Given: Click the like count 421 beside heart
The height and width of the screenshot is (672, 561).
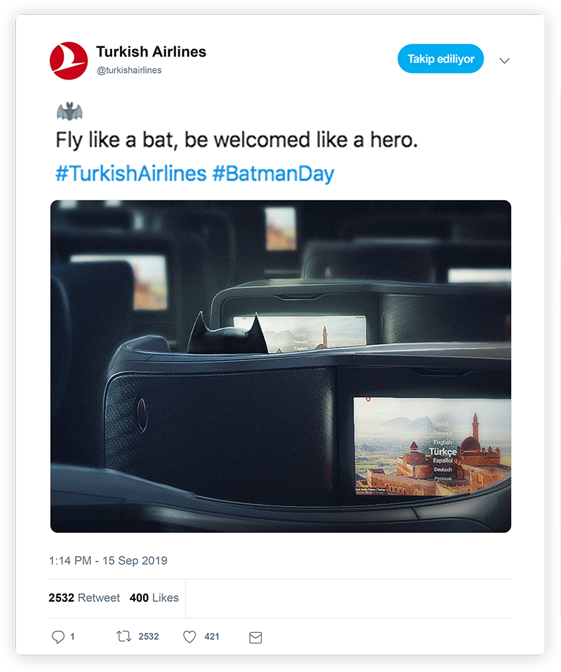Looking at the screenshot, I should 212,636.
